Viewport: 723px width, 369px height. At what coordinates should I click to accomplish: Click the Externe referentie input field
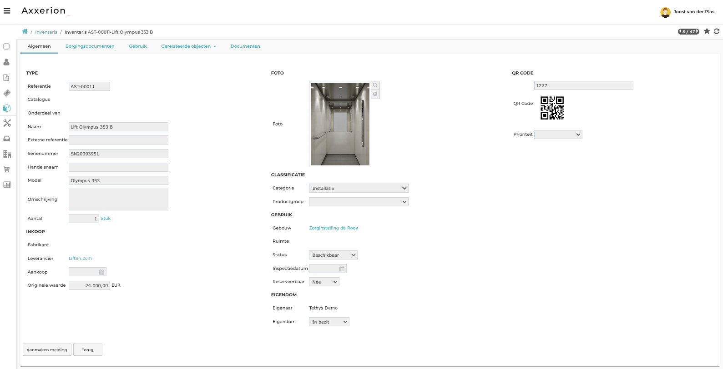point(118,140)
